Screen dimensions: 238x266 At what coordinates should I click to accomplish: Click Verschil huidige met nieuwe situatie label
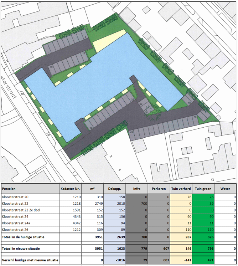click(x=30, y=260)
